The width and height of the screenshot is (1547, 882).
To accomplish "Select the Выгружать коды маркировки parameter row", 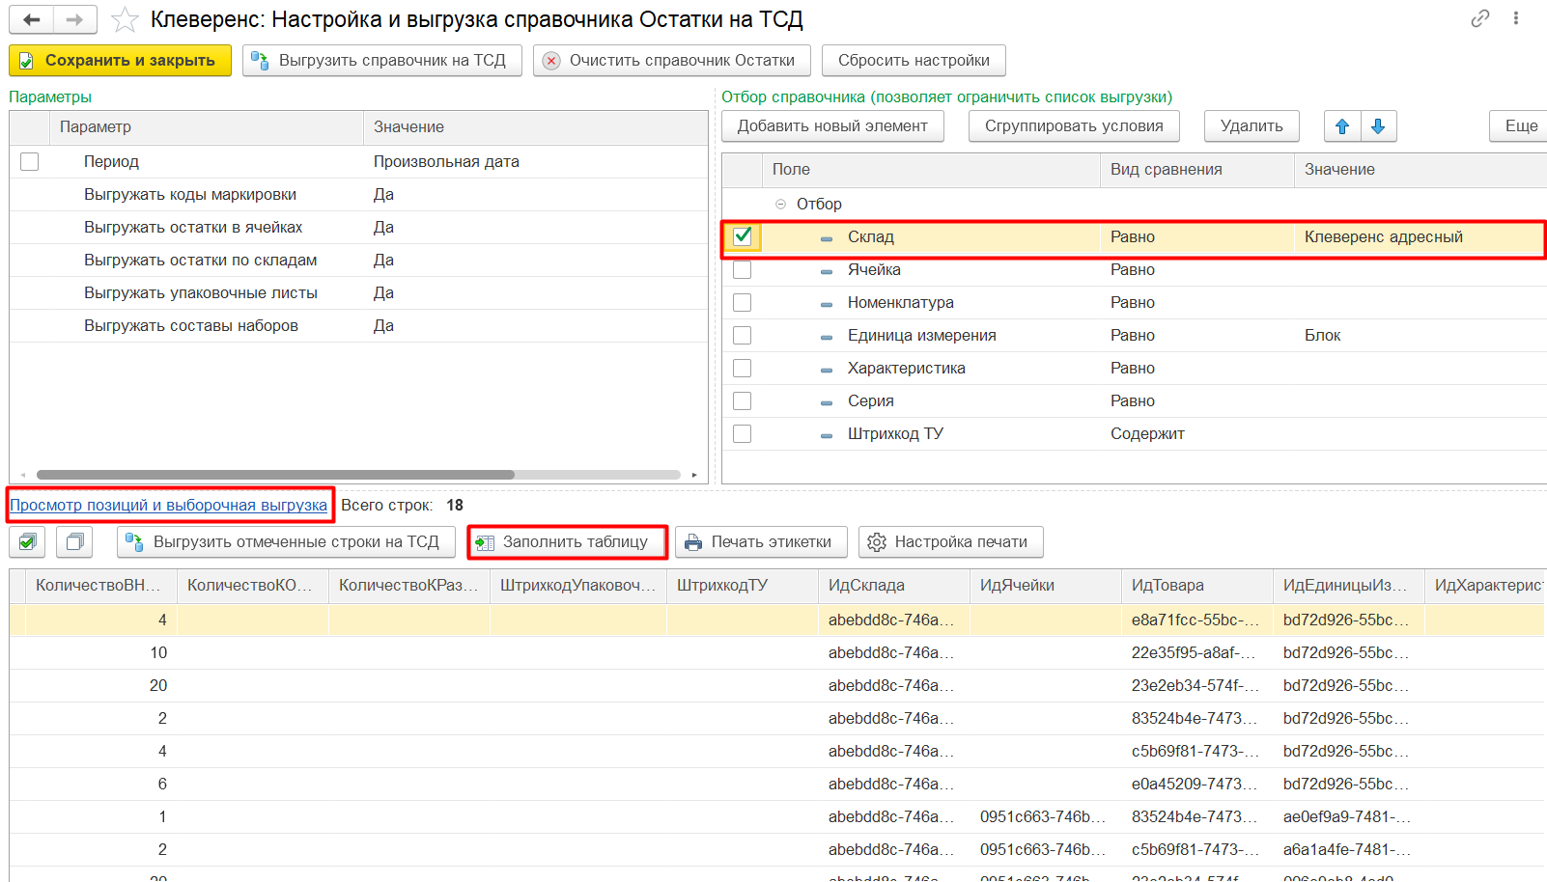I will click(358, 194).
